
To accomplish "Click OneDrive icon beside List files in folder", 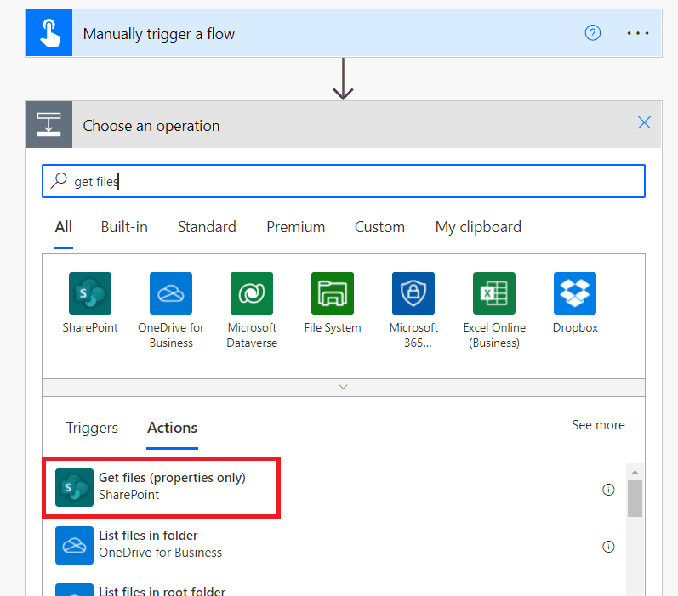I will pos(74,546).
